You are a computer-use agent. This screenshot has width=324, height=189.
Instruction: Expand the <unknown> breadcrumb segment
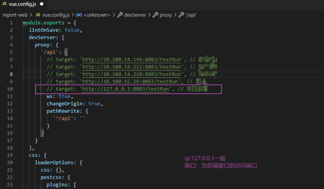tap(96, 15)
